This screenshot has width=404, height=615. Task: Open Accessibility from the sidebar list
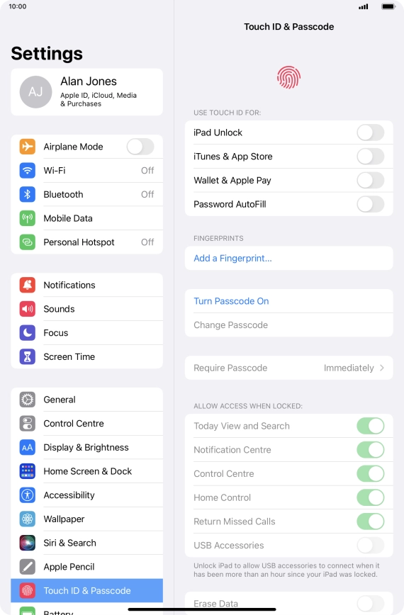[86, 495]
